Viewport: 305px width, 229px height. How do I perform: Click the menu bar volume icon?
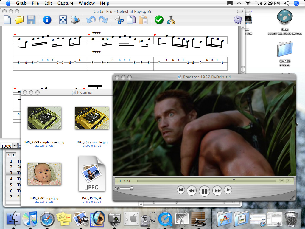pyautogui.click(x=287, y=3)
